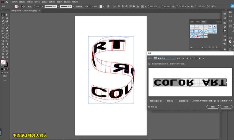
Task: Pick the heart with red cross symbol
Action: point(197,36)
